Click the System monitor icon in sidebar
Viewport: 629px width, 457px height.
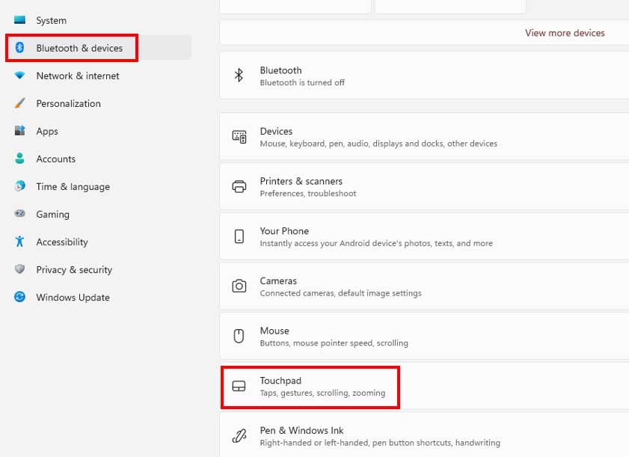19,20
